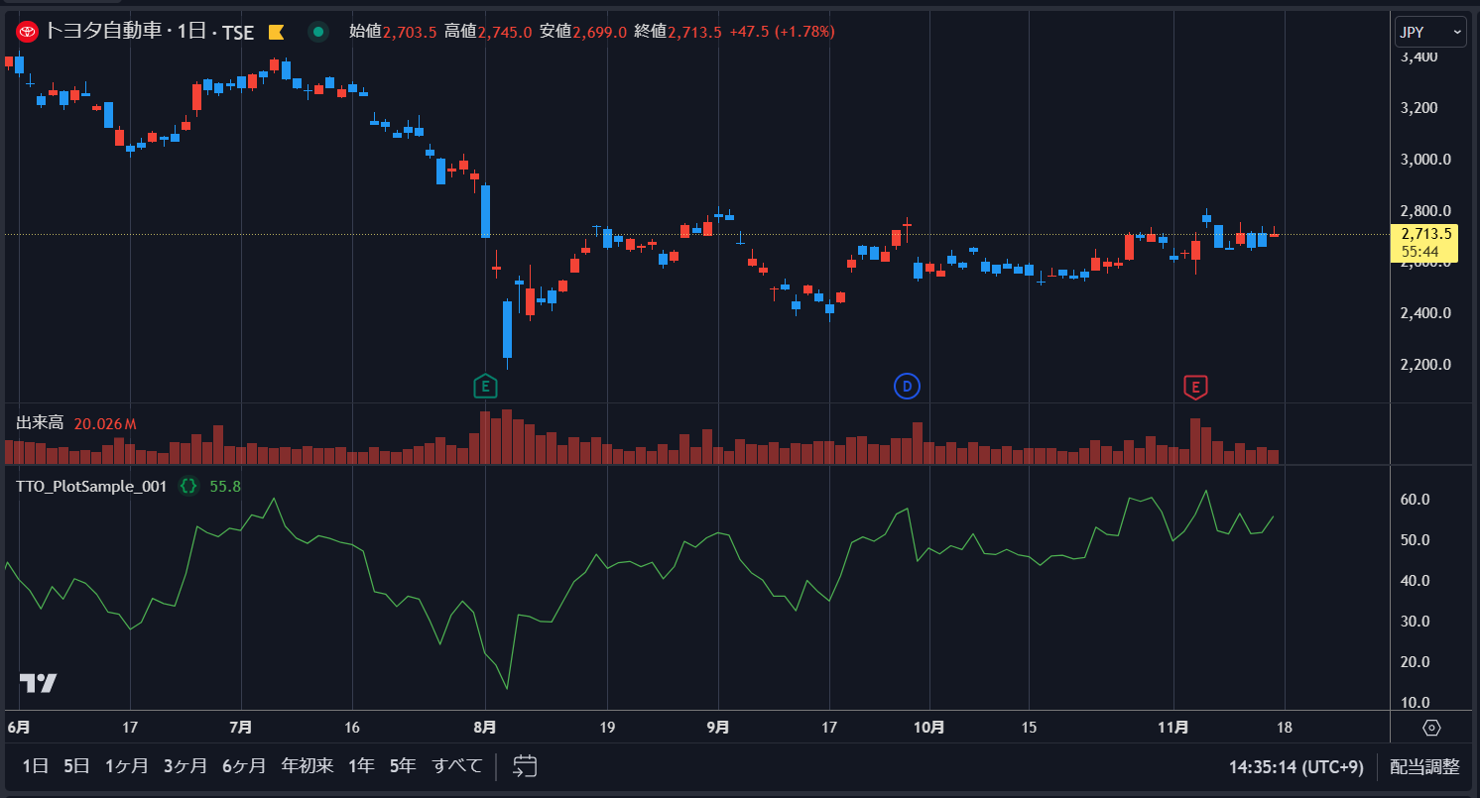The image size is (1480, 798).
Task: Click the blue D dividend marker
Action: tap(907, 387)
